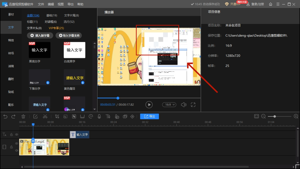The width and height of the screenshot is (300, 169).
Task: Toggle lock on the video track
Action: tap(11, 147)
